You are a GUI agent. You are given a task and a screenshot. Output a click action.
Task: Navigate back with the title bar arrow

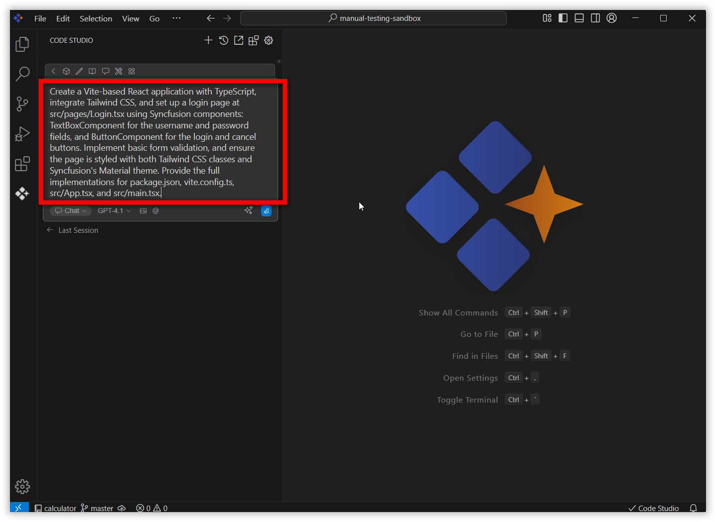(211, 18)
